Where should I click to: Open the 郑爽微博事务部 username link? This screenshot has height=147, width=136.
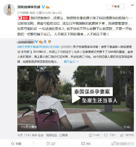29,7
